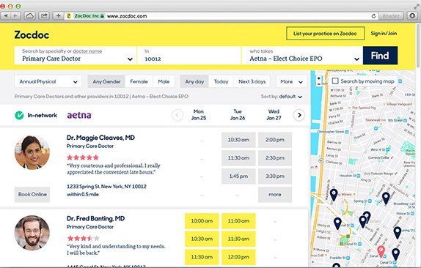Book the 10:00 am slot with Dr. Banting
This screenshot has height=268, width=421.
coord(202,221)
